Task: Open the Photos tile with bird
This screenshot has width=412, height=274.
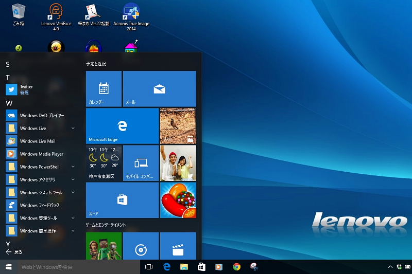Action: (x=178, y=126)
